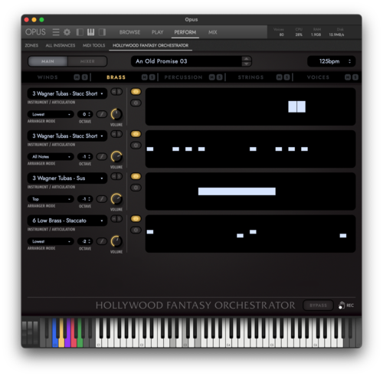This screenshot has width=383, height=376.
Task: Click edit pencil on Wagner Tubas Sus track
Action: coord(102,199)
